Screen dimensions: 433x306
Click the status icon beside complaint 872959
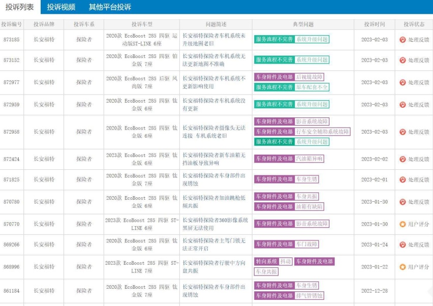pyautogui.click(x=403, y=105)
